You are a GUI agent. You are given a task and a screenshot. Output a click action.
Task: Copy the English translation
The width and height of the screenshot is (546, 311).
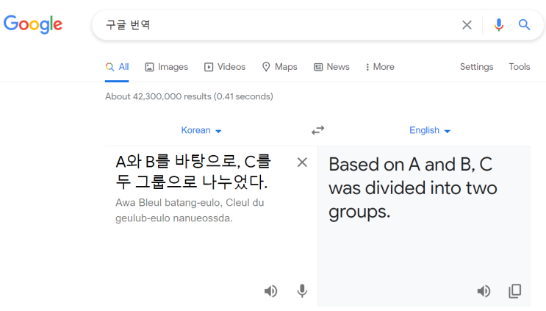click(x=514, y=291)
